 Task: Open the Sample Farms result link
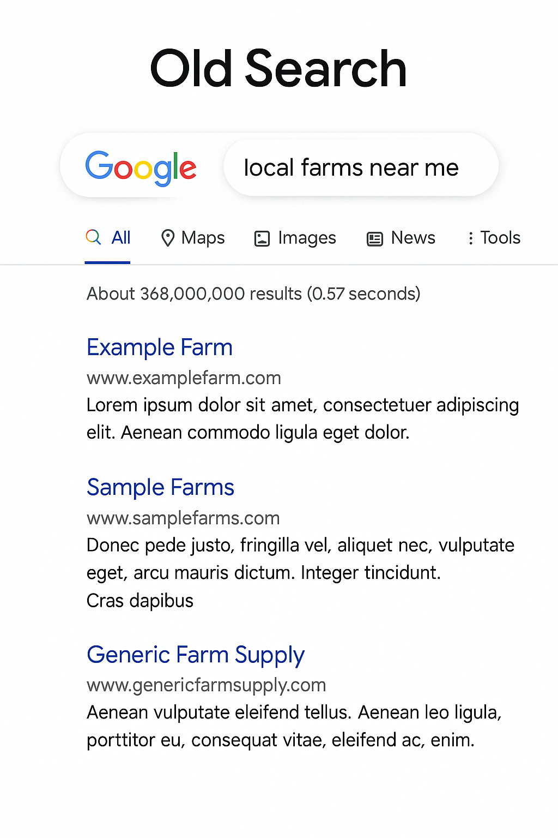(x=161, y=487)
